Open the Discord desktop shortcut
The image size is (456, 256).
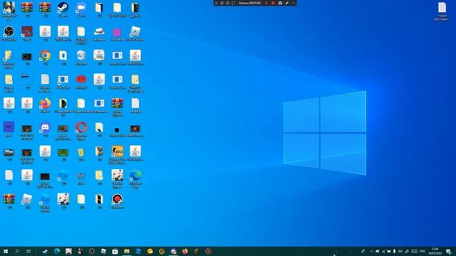pos(45,129)
